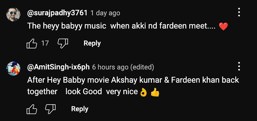This screenshot has width=257, height=121.
Task: Open the @AmitSingh-ix6ph channel link
Action: click(x=58, y=67)
